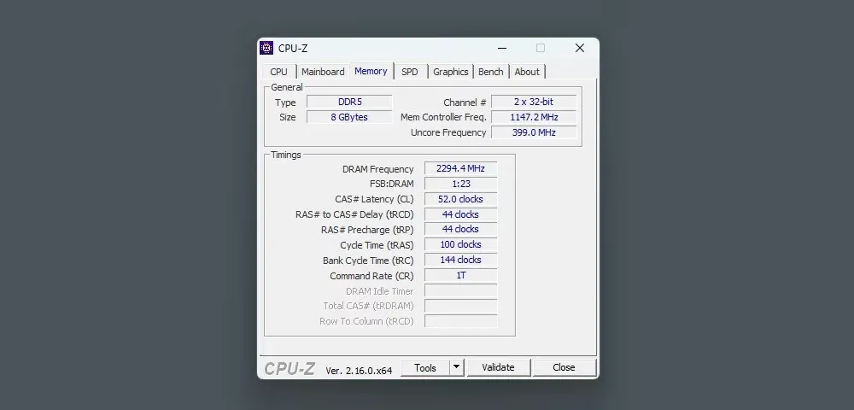Image resolution: width=854 pixels, height=410 pixels.
Task: Click the Close button at bottom
Action: (564, 367)
